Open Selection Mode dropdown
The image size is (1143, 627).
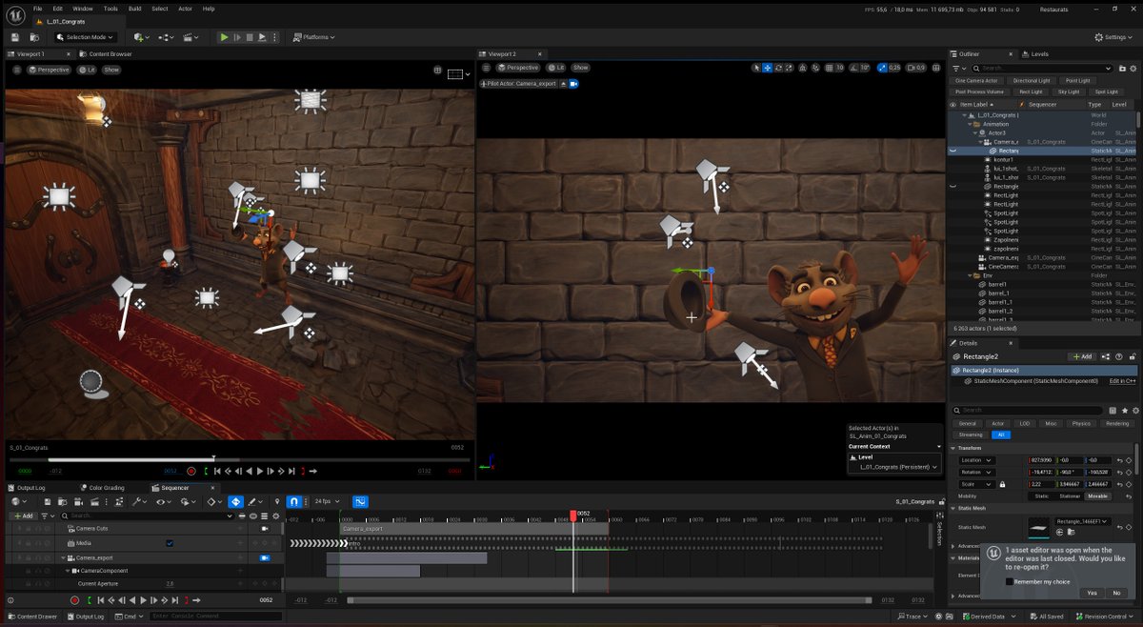click(x=86, y=37)
